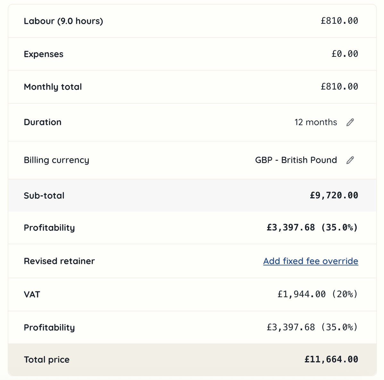Click the Monthly total label
The height and width of the screenshot is (380, 384).
pos(53,87)
